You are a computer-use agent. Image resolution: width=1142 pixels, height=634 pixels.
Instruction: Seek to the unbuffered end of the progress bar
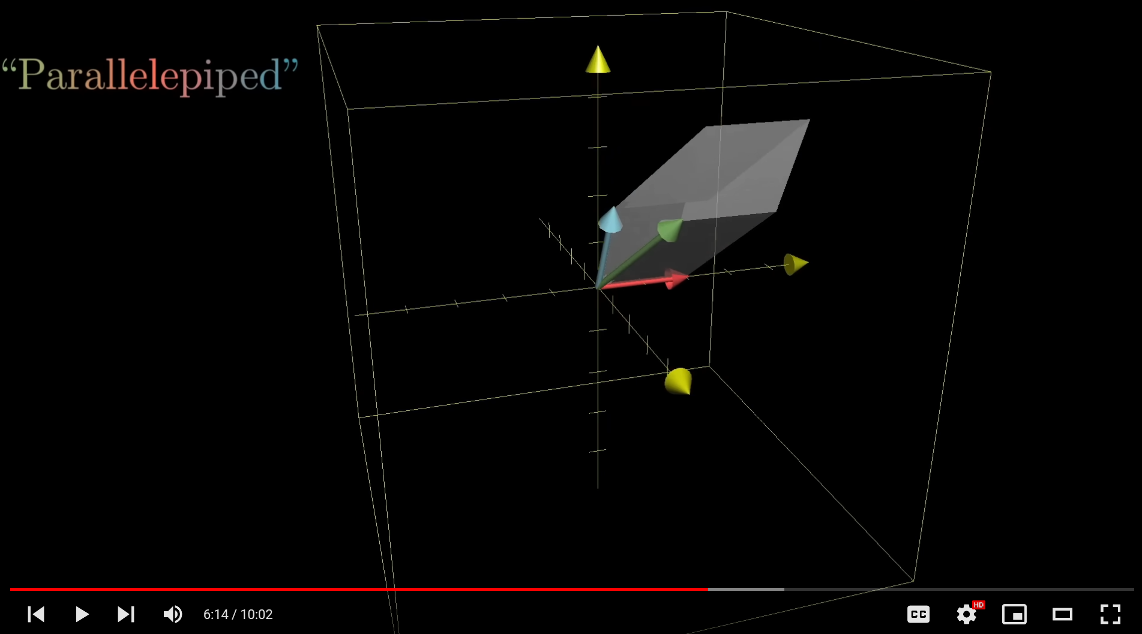pos(960,589)
